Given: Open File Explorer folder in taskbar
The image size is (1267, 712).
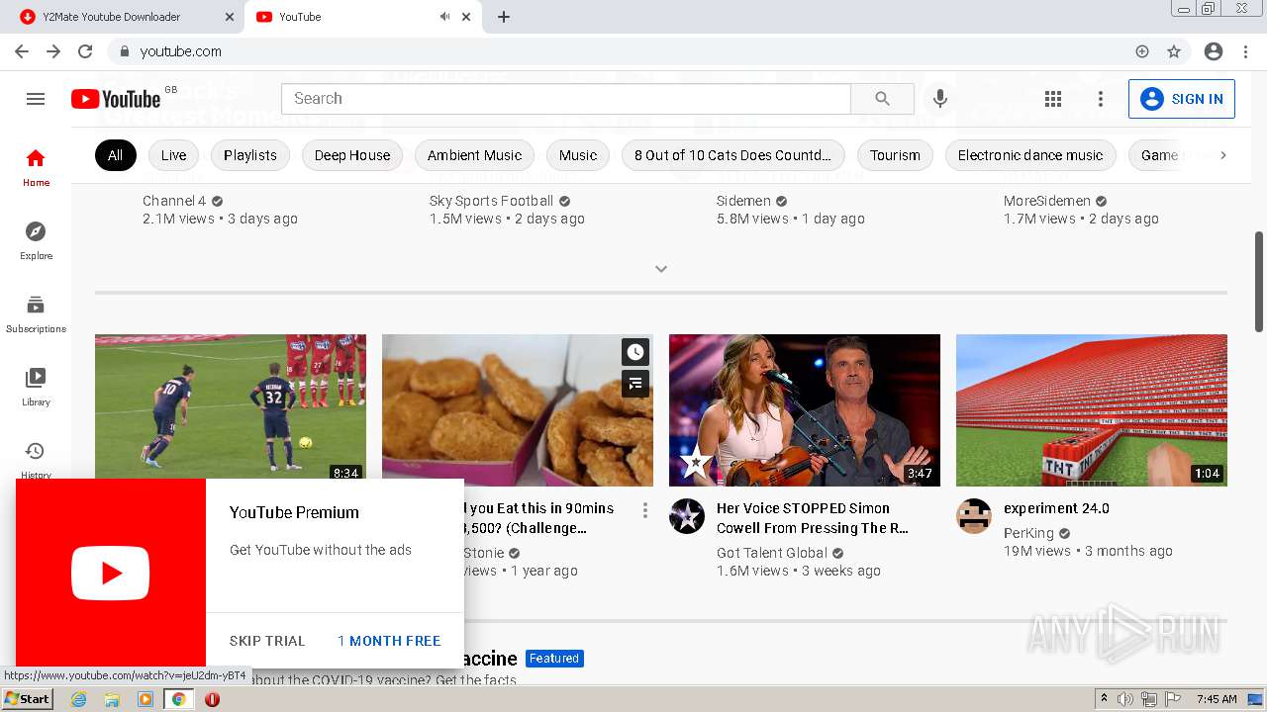Looking at the screenshot, I should (112, 699).
